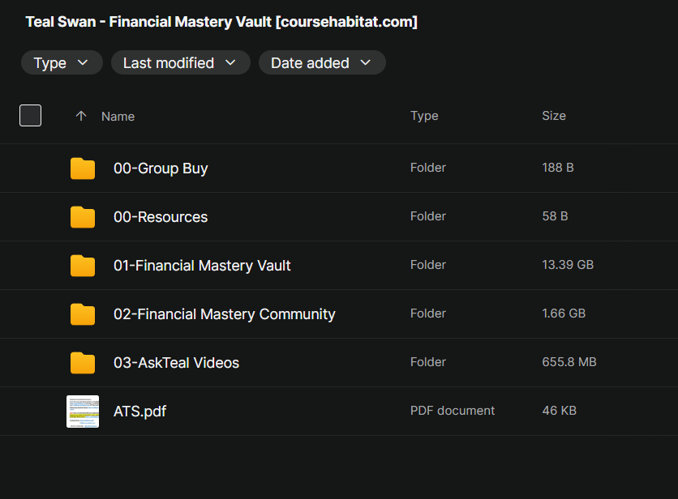Expand the Last modified filter

[181, 62]
